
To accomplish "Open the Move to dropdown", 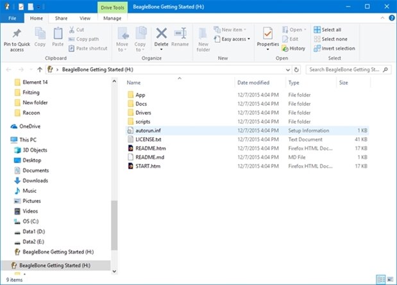I will [x=122, y=37].
